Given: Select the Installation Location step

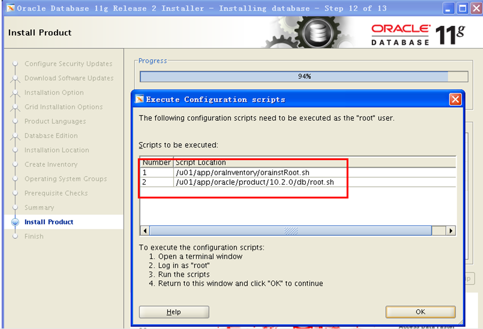Looking at the screenshot, I should [57, 150].
